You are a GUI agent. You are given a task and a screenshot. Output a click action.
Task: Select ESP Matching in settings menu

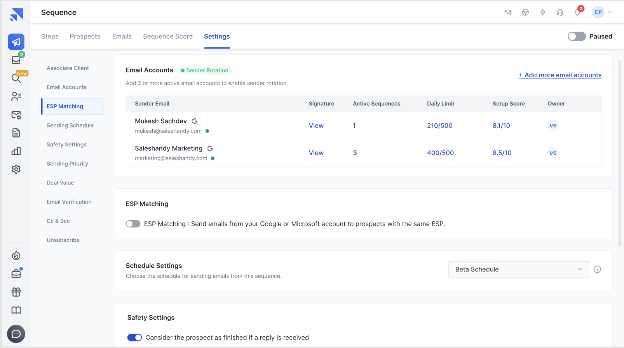click(x=72, y=106)
